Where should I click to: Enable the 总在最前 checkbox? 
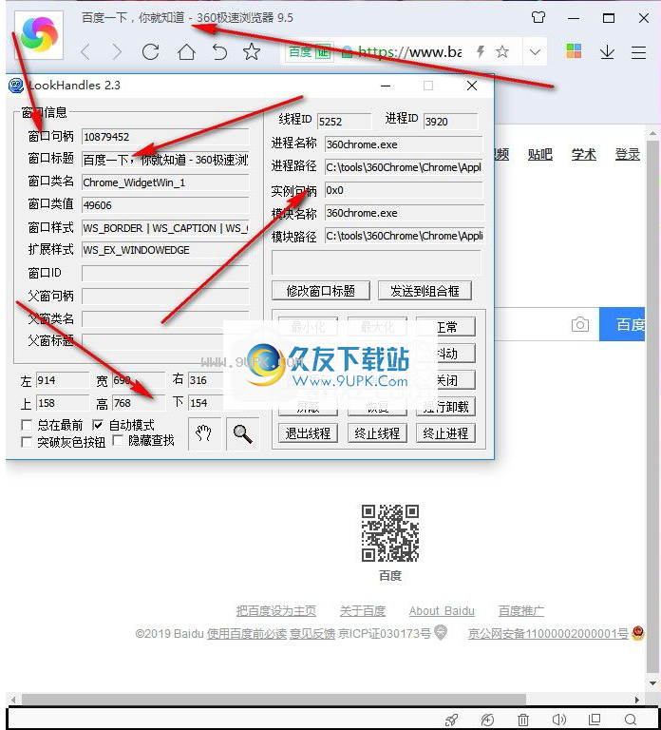pos(27,425)
